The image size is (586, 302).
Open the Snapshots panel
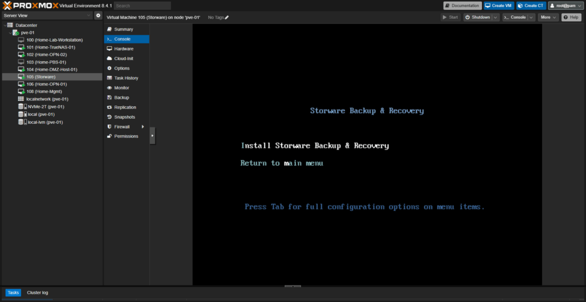point(124,117)
